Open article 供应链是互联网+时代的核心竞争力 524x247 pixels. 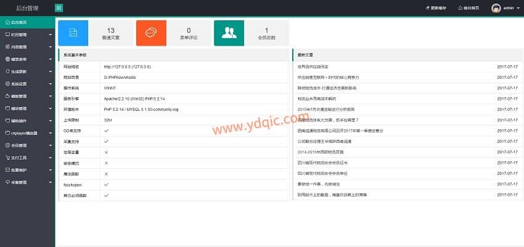pyautogui.click(x=328, y=78)
